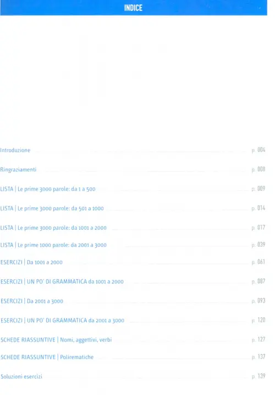Open SCHEDE RIASSUNTIVE Nomi, aggettivi, verbi

(x=56, y=340)
